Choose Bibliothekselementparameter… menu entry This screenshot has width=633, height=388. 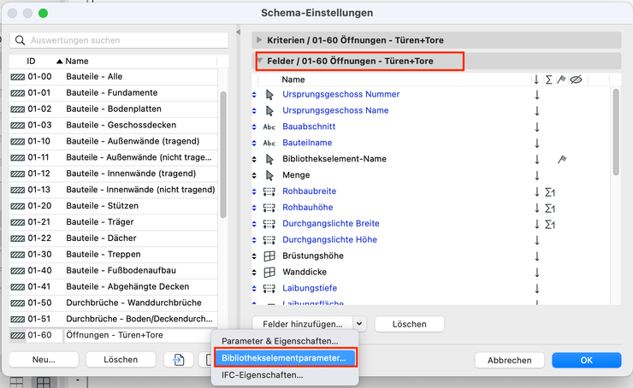pyautogui.click(x=284, y=358)
